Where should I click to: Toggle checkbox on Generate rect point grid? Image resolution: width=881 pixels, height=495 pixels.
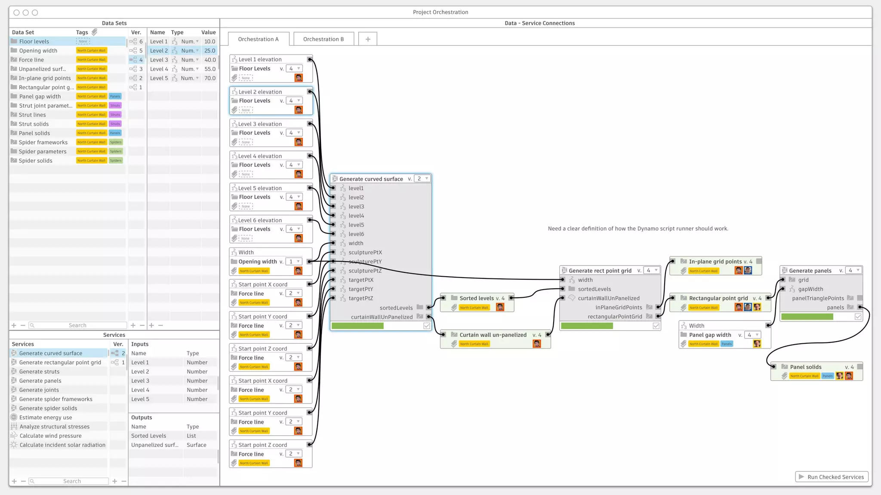(656, 326)
